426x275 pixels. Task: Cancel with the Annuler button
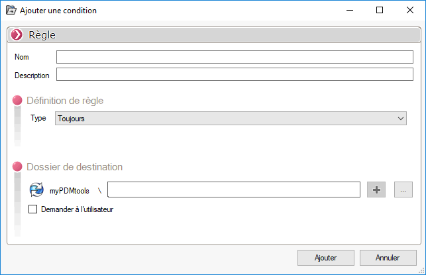point(388,258)
